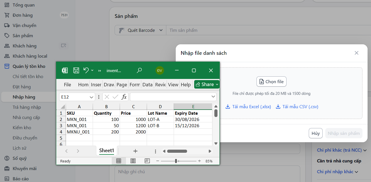Viewport: 371px width, 182px height.
Task: Click the formula bar cancel X icon
Action: pyautogui.click(x=107, y=97)
